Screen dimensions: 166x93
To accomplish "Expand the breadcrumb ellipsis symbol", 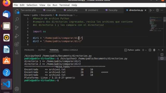I will [x=77, y=15].
